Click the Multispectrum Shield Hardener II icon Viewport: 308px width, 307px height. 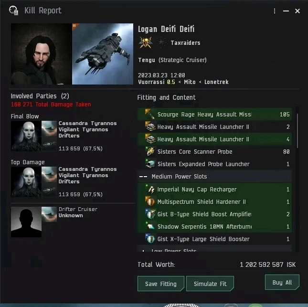click(150, 201)
